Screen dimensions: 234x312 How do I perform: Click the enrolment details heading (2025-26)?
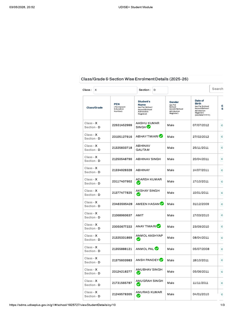coord(134,79)
